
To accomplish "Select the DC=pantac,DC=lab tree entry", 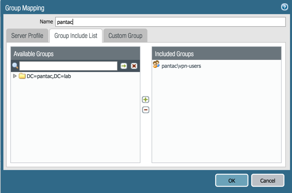I will point(48,76).
